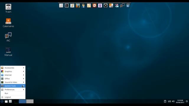Choose Logout from the menu
The width and height of the screenshot is (189, 106).
coord(13,97)
